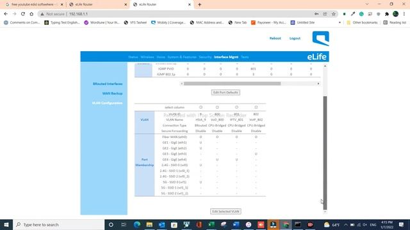Open the Wireless menu tab

(x=147, y=57)
